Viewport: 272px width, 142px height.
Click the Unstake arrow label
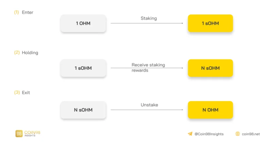coord(149,105)
